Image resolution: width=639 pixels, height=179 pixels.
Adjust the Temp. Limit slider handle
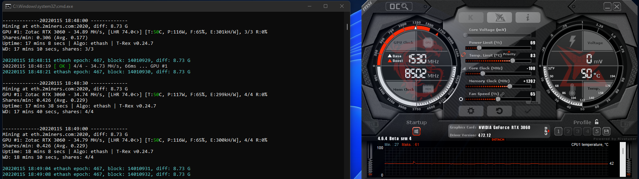[513, 60]
